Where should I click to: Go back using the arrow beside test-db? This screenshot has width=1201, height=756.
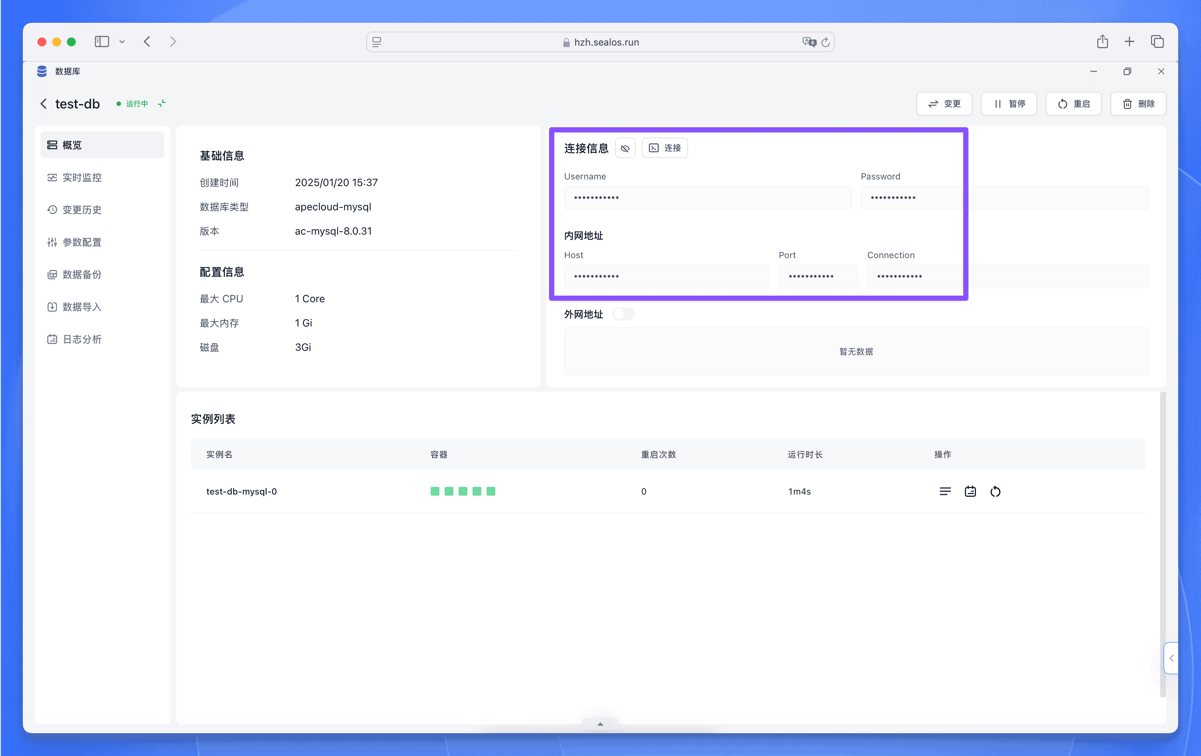(x=43, y=104)
